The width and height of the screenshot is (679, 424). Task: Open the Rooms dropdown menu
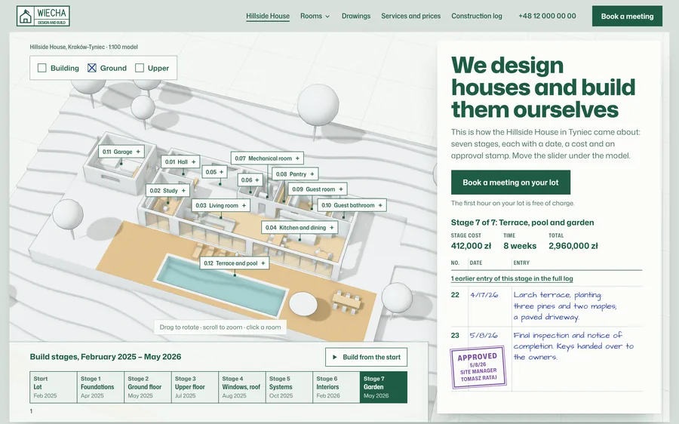315,16
